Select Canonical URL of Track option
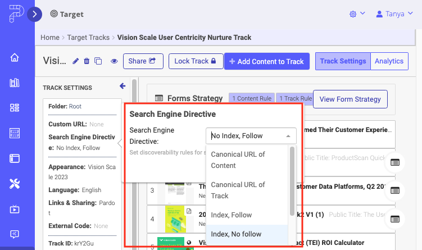The image size is (422, 250). click(x=247, y=190)
